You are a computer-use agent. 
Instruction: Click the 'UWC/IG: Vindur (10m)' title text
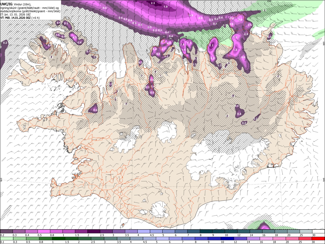[x=16, y=4]
